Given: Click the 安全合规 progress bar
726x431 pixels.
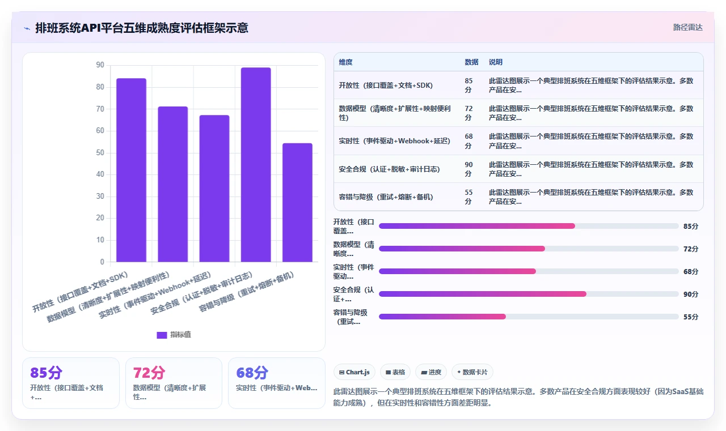Looking at the screenshot, I should click(x=529, y=294).
